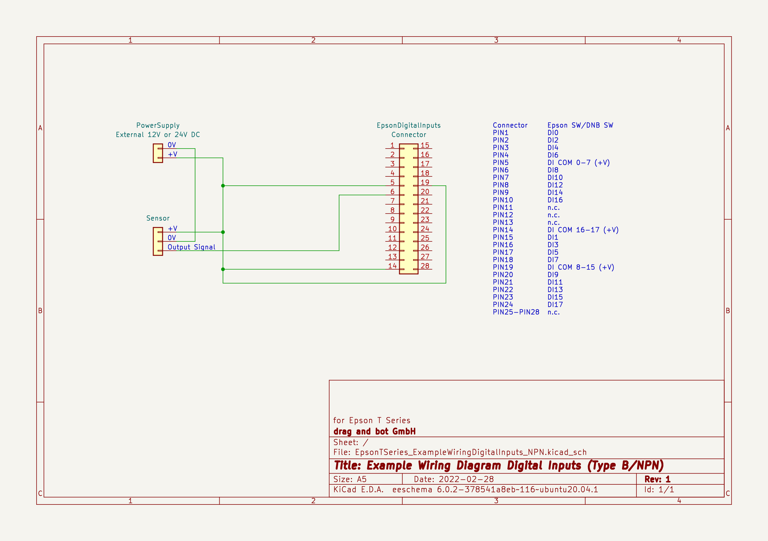The width and height of the screenshot is (768, 541).
Task: Click Sensor '+V' pin label
Action: point(172,228)
